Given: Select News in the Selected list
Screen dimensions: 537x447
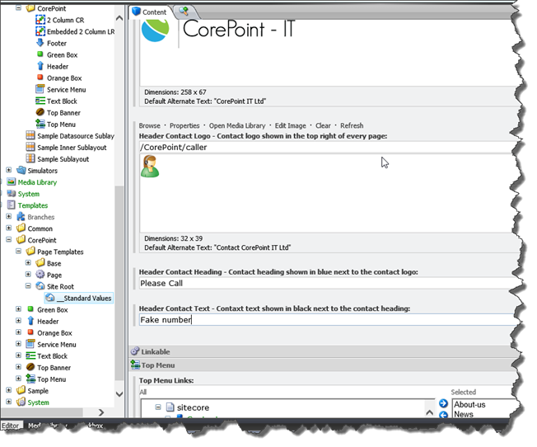Looking at the screenshot, I should tap(464, 414).
